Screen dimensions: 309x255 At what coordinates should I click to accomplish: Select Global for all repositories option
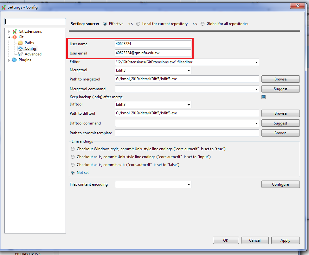tap(203, 24)
